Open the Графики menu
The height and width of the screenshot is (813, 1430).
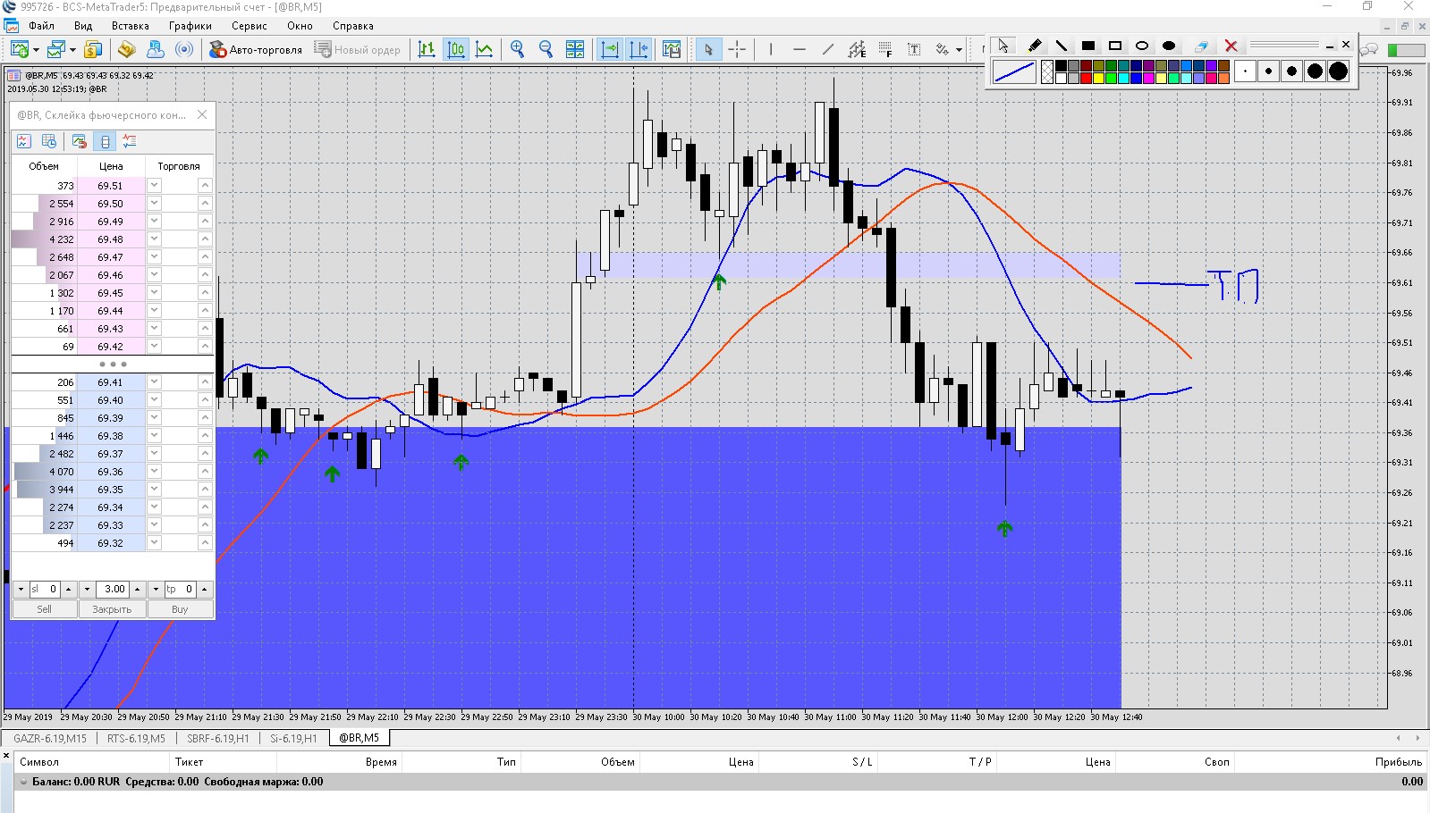pyautogui.click(x=190, y=26)
